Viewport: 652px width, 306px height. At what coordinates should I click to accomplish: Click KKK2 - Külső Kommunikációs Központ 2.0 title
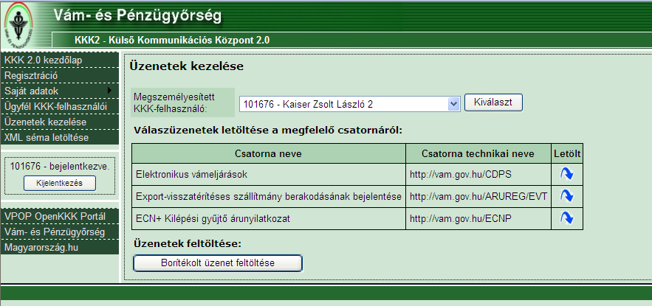pos(172,41)
